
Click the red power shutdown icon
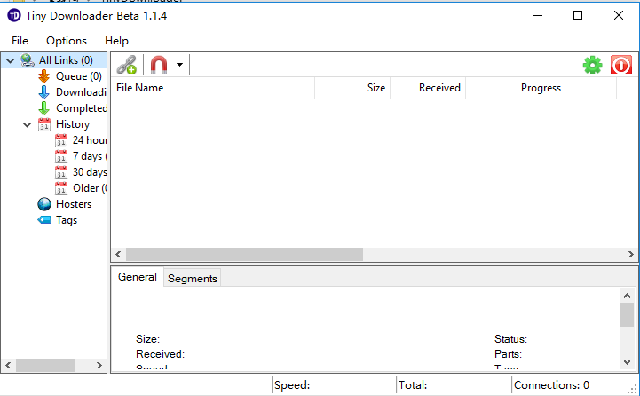(x=621, y=65)
